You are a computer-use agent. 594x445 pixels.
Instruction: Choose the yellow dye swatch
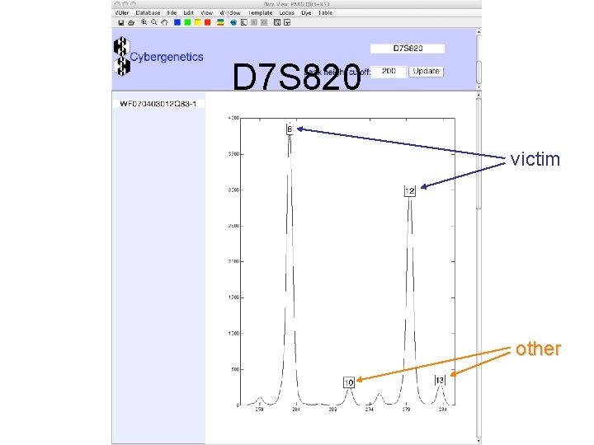point(197,22)
